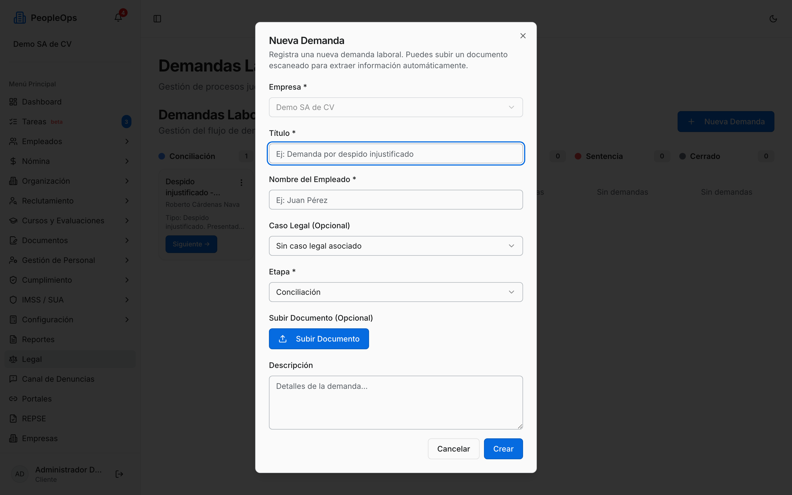This screenshot has width=792, height=495.
Task: Click the REPSE file-check icon
Action: (13, 419)
